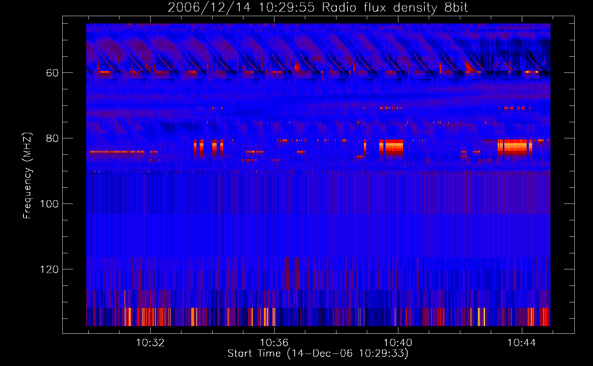Click the '10:36' time tick label
The width and height of the screenshot is (593, 366).
click(x=274, y=343)
